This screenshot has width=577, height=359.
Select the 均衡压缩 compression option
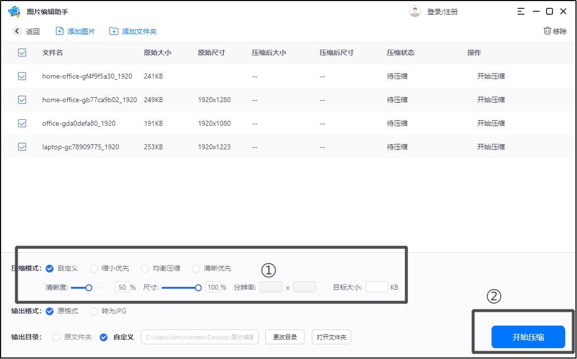145,268
